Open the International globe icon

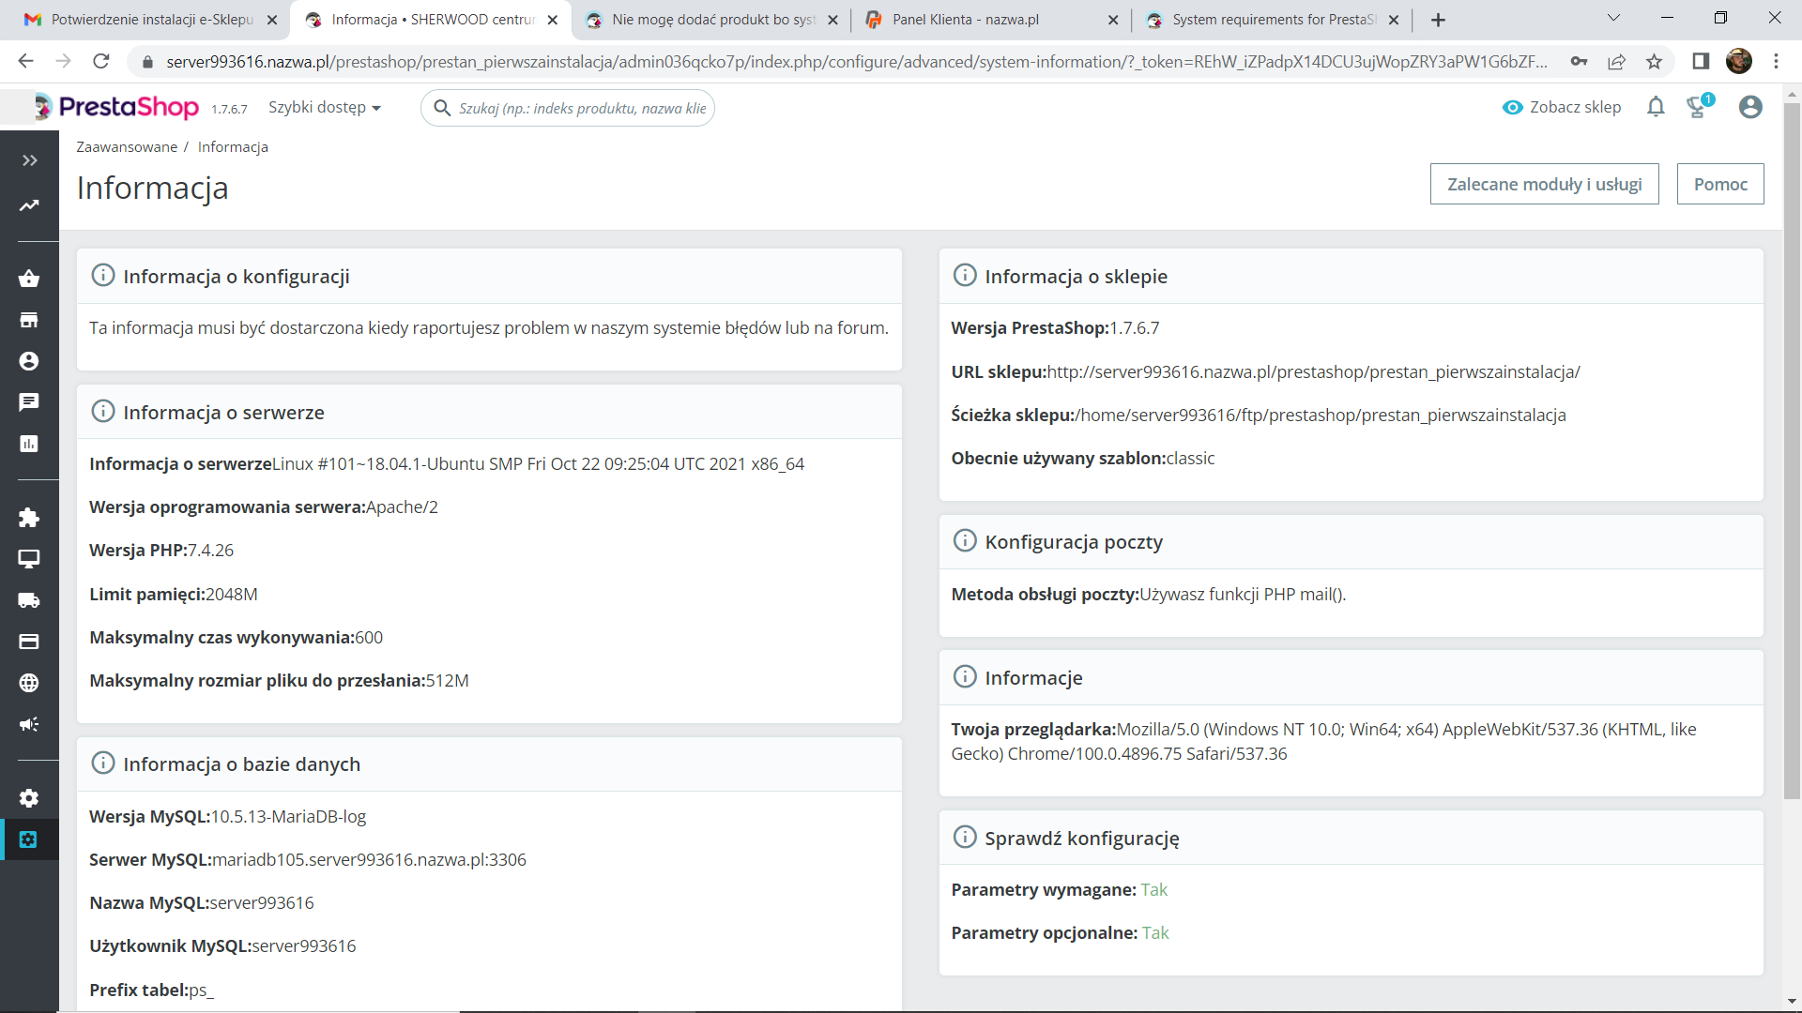(29, 683)
